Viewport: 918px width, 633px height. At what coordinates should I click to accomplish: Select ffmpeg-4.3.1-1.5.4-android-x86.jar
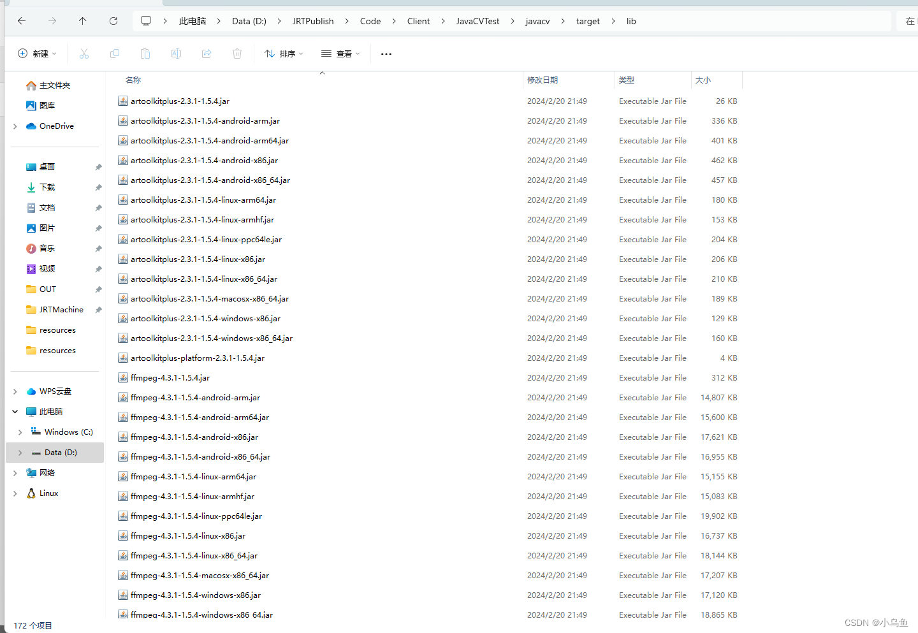[x=194, y=437]
